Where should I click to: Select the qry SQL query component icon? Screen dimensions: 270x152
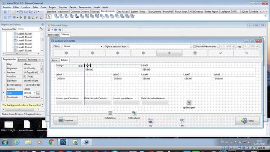(151, 121)
